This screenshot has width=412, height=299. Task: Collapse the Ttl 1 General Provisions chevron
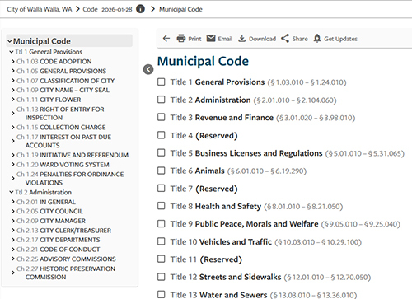pos(12,52)
